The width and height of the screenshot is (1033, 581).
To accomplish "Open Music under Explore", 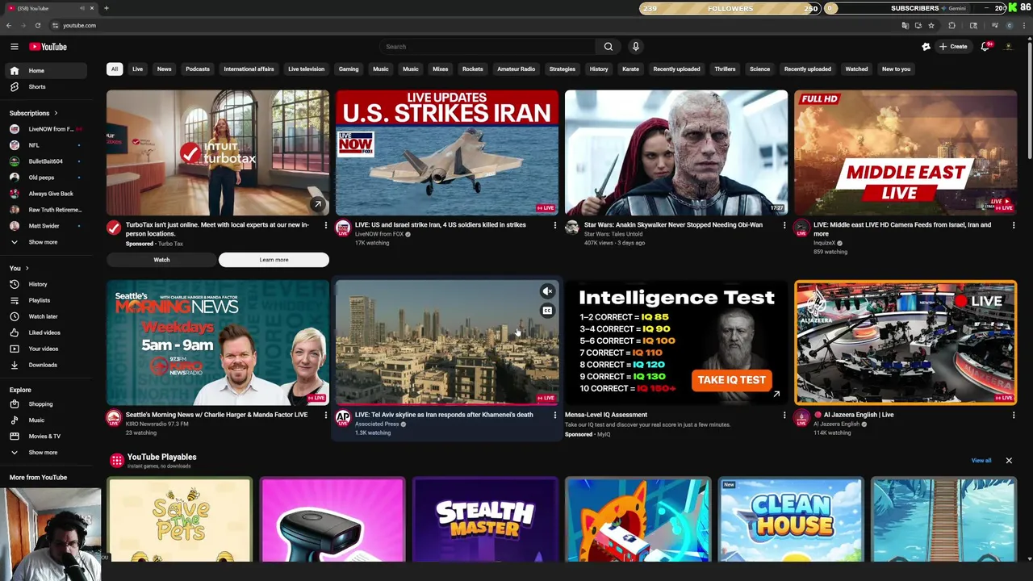I will [x=45, y=420].
